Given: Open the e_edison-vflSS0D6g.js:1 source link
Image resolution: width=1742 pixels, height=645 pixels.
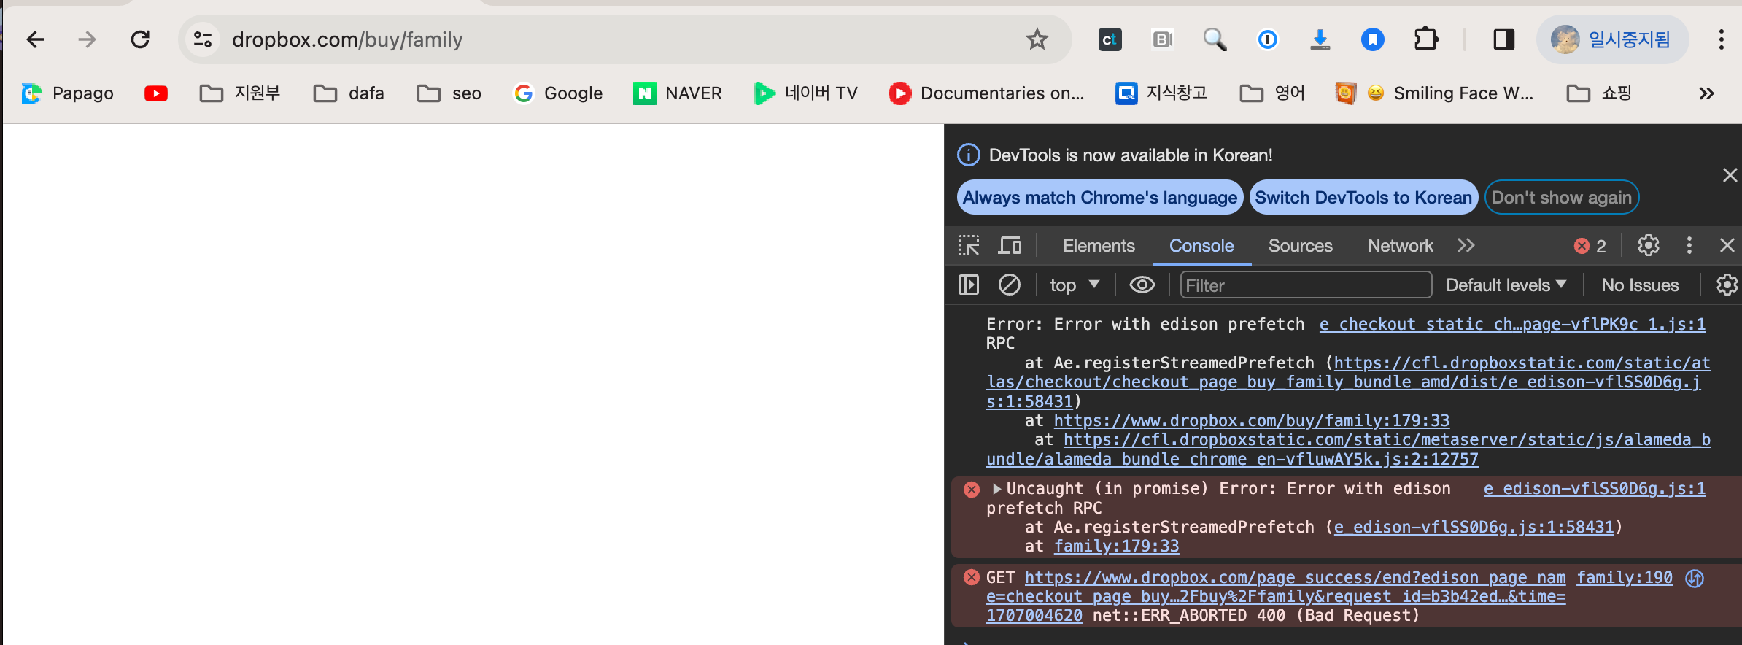Looking at the screenshot, I should (1595, 489).
